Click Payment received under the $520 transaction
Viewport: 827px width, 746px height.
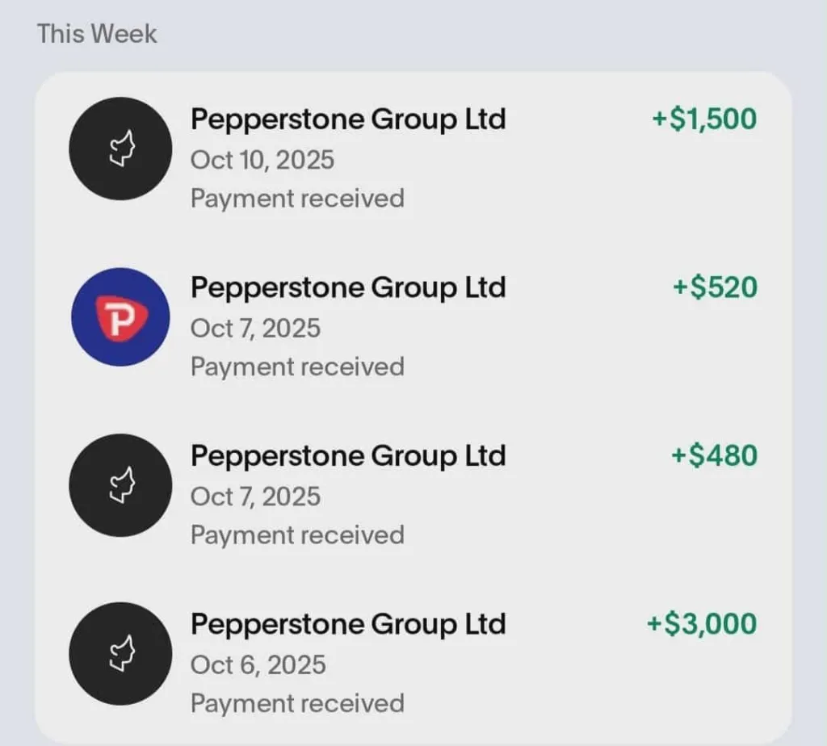tap(297, 367)
